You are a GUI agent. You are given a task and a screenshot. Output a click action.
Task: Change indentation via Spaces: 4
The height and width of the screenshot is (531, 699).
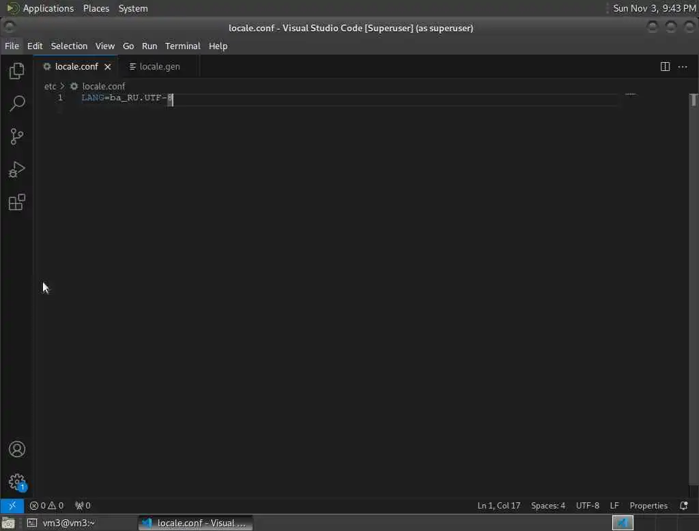[548, 506]
